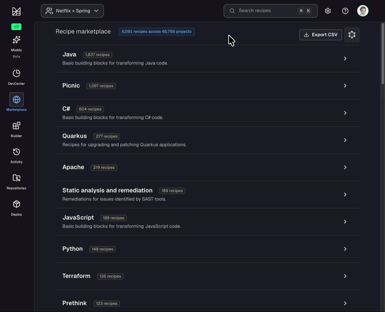Open settings gear icon
This screenshot has height=312, width=385.
[x=328, y=11]
